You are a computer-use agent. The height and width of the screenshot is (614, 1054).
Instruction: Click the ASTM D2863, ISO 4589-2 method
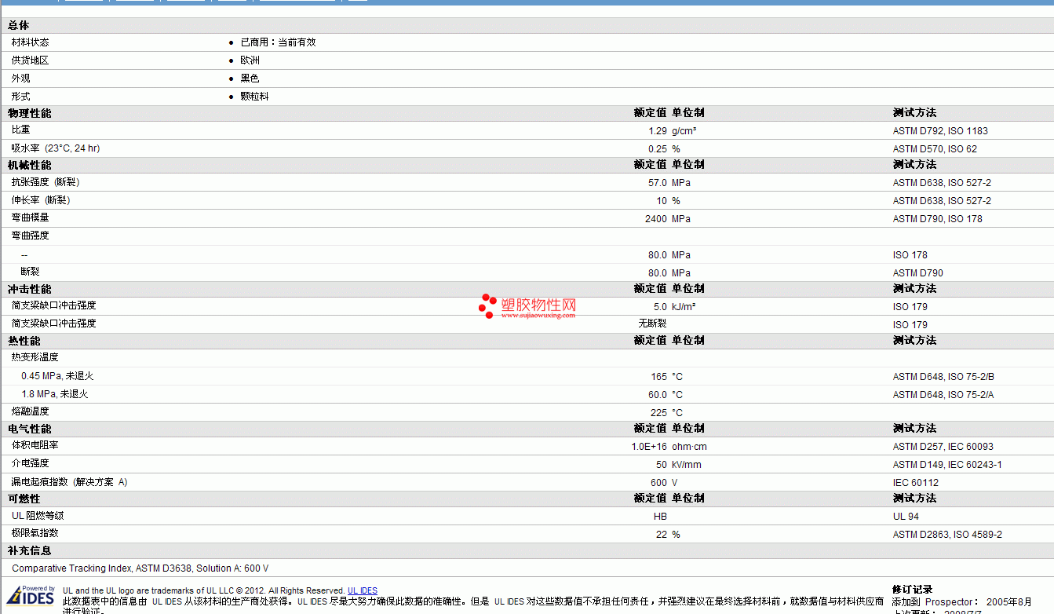coord(947,535)
